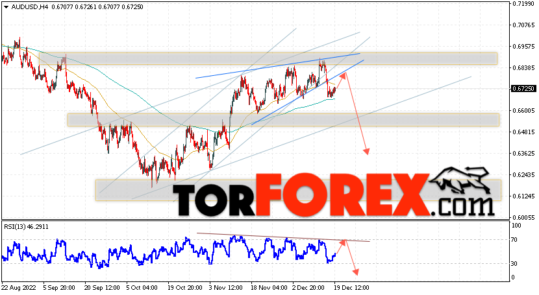Viewport: 539px width, 295px height.
Task: Click the current price tag 0.67250
Action: (523, 88)
